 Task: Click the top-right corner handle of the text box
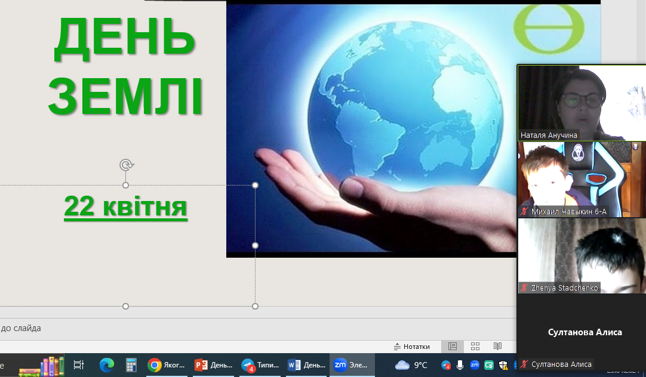(256, 185)
